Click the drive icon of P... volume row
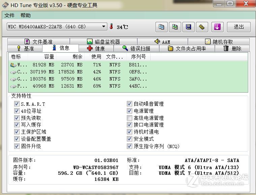This screenshot has height=195, width=256. tap(13, 86)
